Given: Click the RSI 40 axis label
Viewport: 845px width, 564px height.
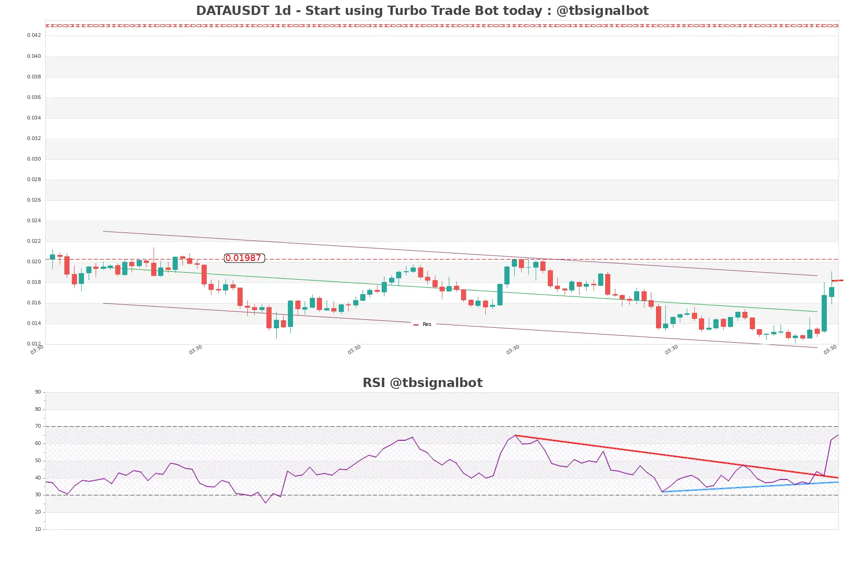Looking at the screenshot, I should point(38,478).
